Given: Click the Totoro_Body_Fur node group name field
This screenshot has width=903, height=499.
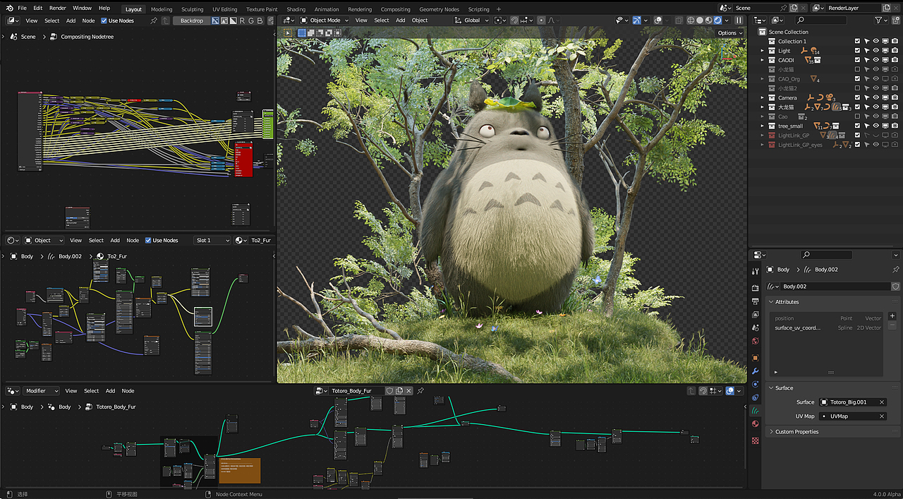Looking at the screenshot, I should (x=358, y=390).
